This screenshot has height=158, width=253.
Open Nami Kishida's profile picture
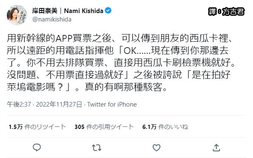pos(17,15)
